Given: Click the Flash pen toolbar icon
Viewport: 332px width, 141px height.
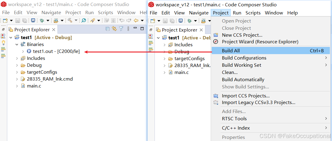Looking at the screenshot, I should [92, 20].
